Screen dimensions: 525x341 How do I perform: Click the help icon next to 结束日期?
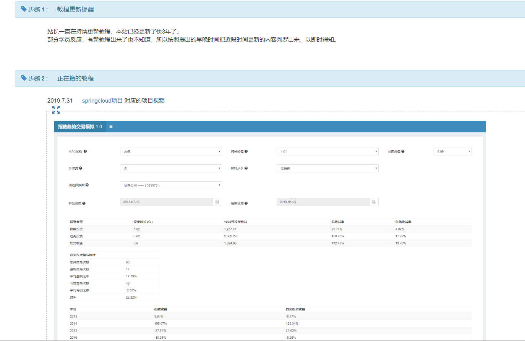pos(246,203)
